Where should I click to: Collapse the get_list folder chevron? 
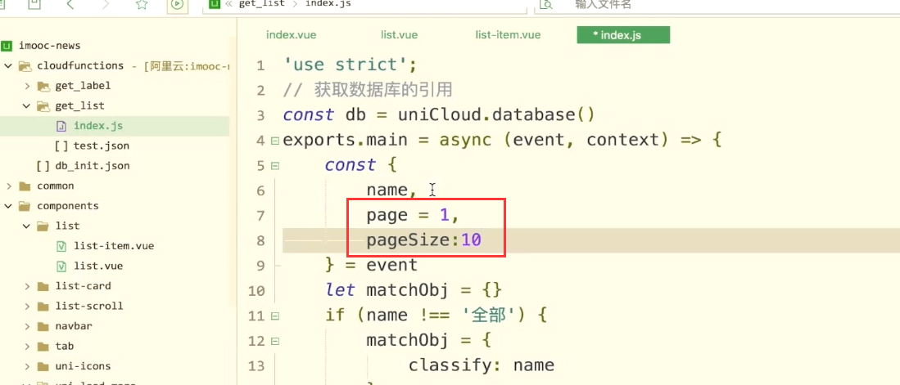click(27, 106)
